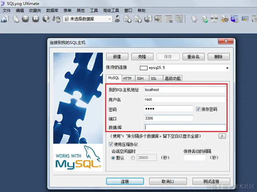Switch to the 高级功能 tab
This screenshot has width=257, height=192.
tap(173, 78)
